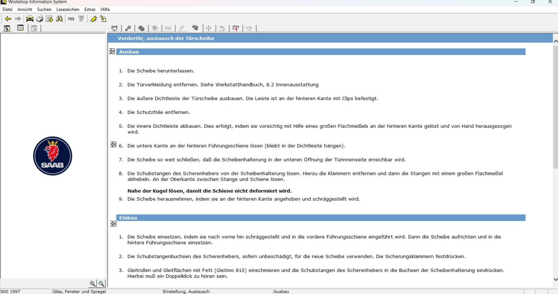
Task: Open search with the binoculars icon
Action: [x=59, y=19]
